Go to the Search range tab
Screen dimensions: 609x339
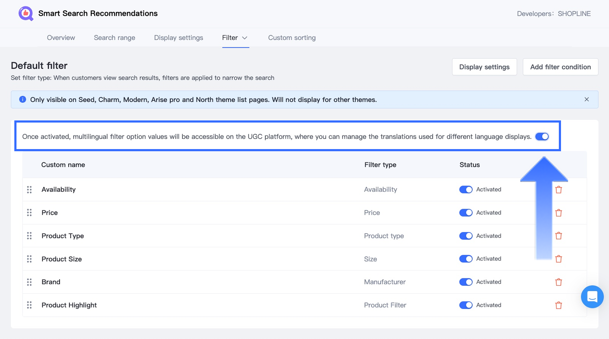pyautogui.click(x=114, y=38)
